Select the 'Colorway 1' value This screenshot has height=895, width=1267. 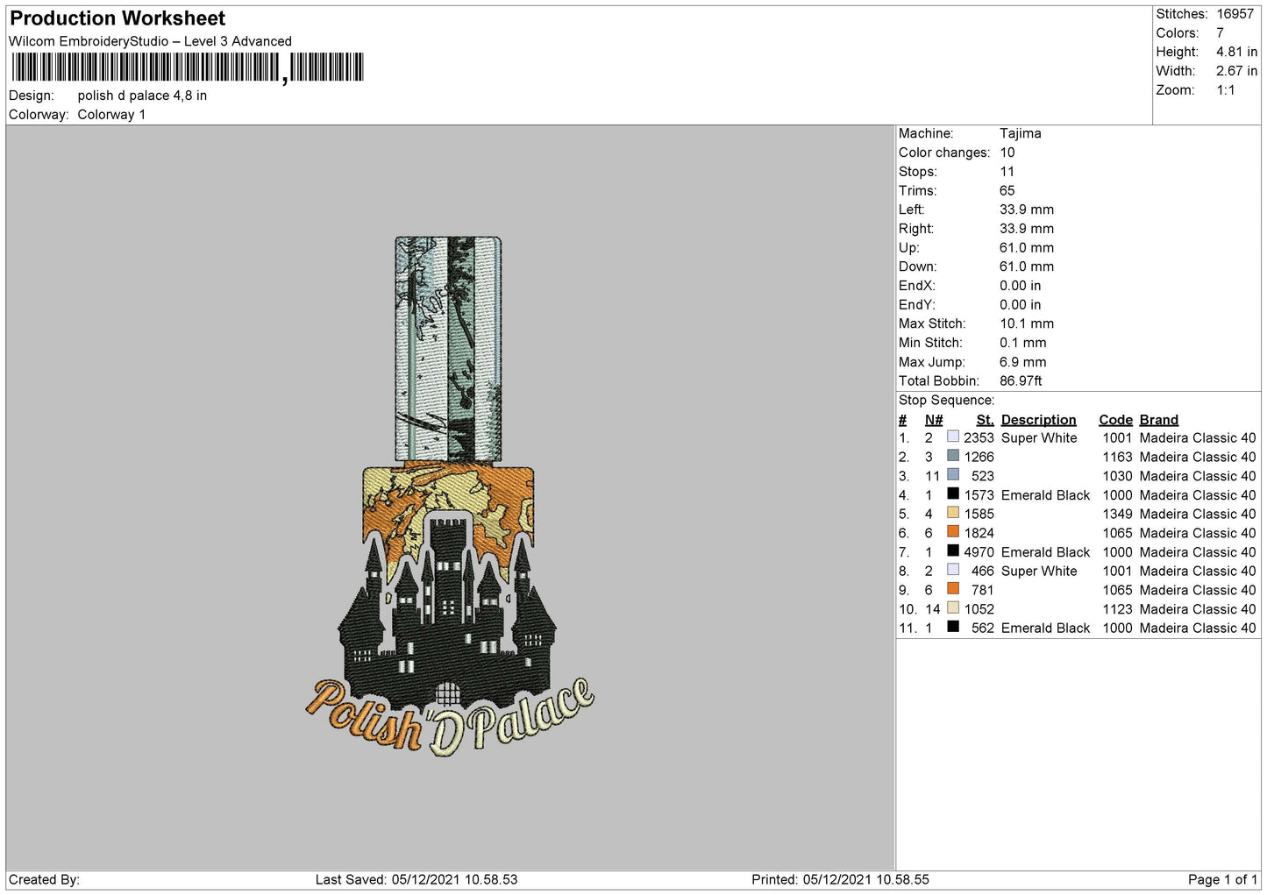click(111, 115)
